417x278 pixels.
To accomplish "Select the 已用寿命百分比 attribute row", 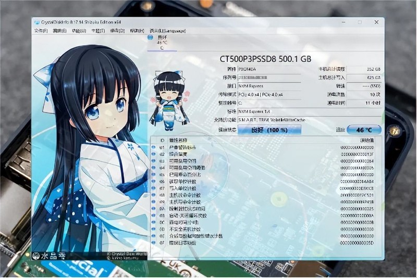I will 263,174.
